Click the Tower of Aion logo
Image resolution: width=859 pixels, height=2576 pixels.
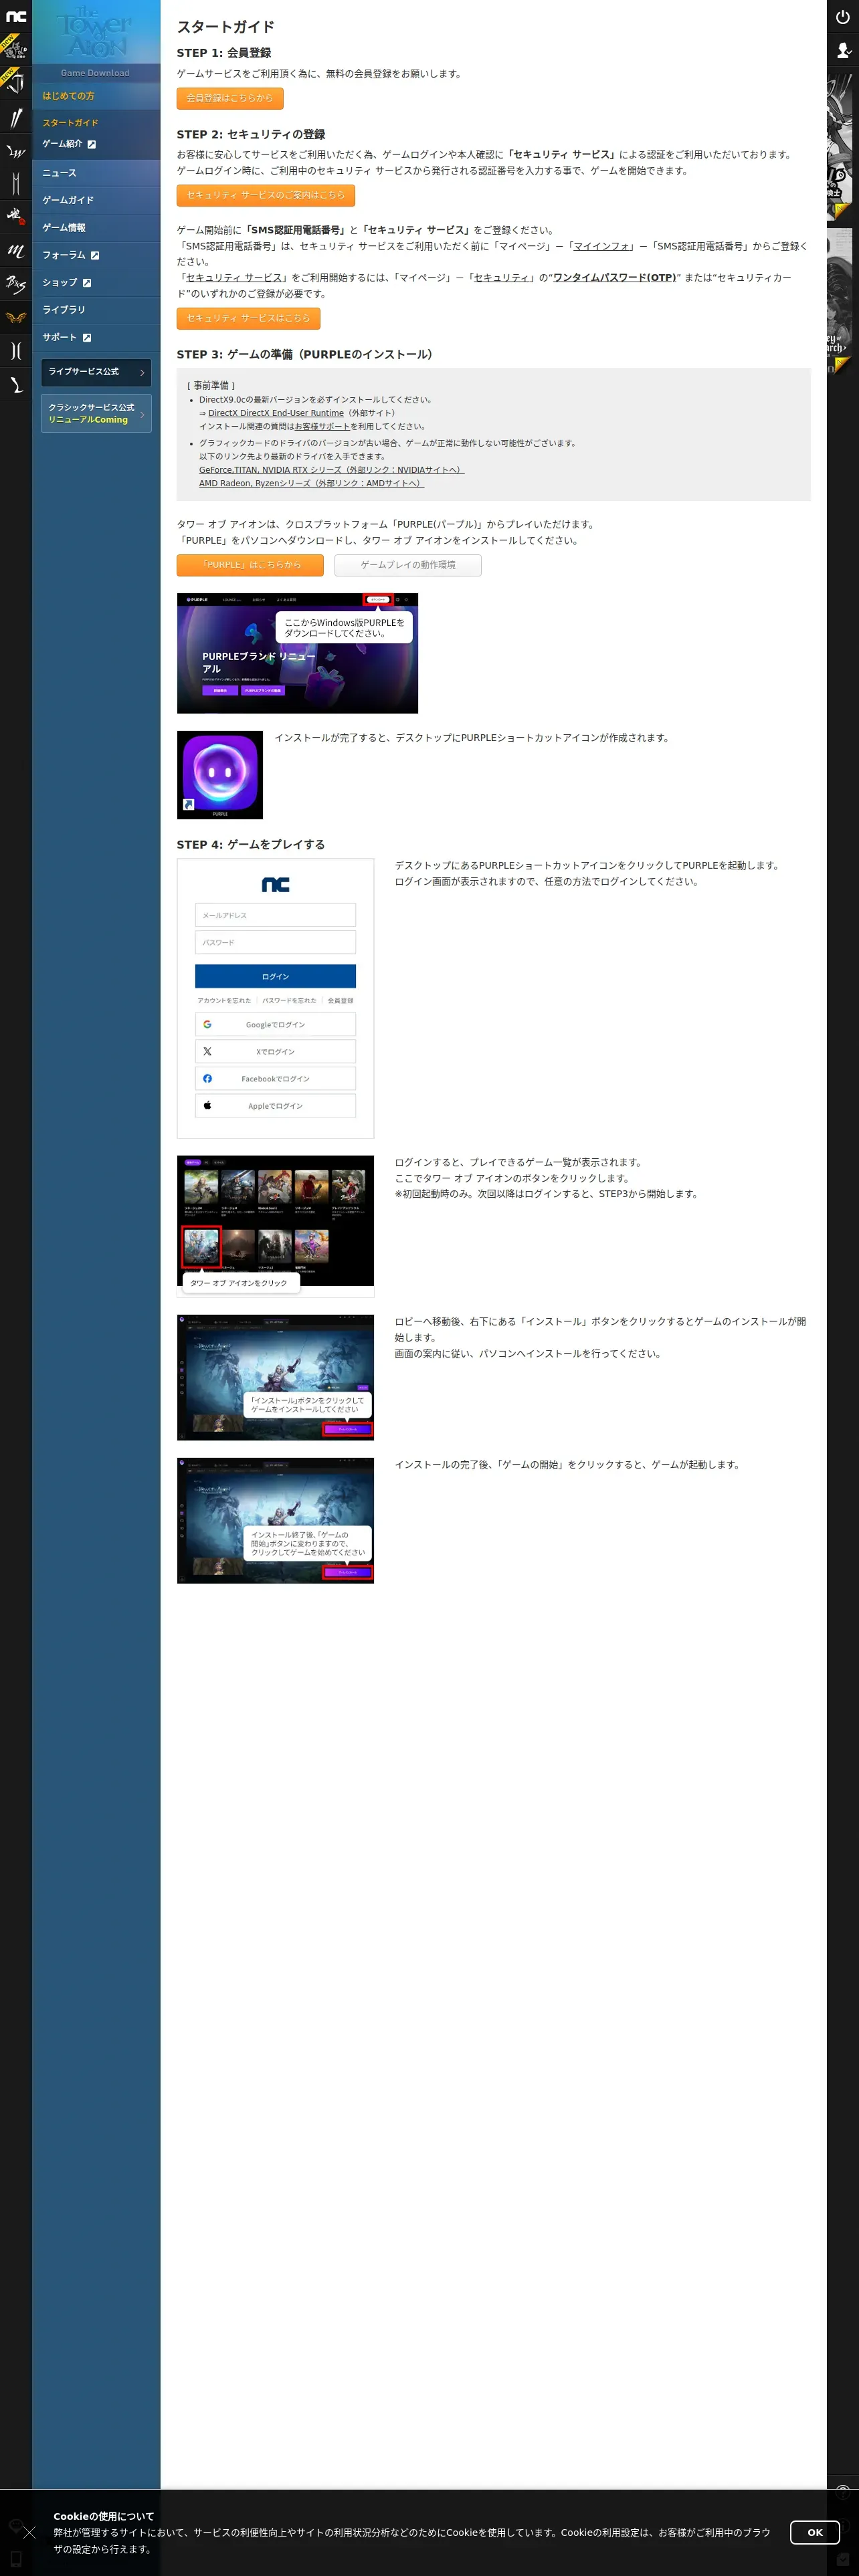[95, 33]
